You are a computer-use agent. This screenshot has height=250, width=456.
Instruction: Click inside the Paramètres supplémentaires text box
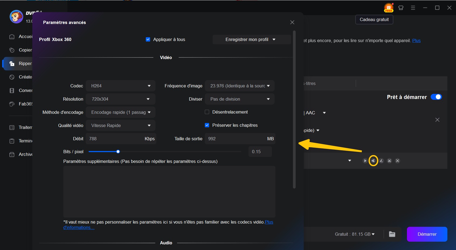tap(169, 191)
